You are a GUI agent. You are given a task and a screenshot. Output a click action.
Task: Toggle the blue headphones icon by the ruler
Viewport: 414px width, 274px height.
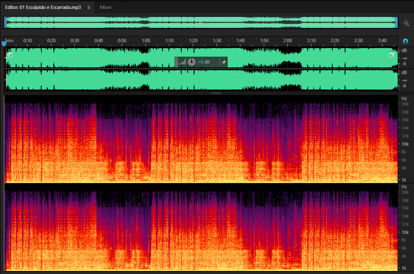pyautogui.click(x=405, y=41)
